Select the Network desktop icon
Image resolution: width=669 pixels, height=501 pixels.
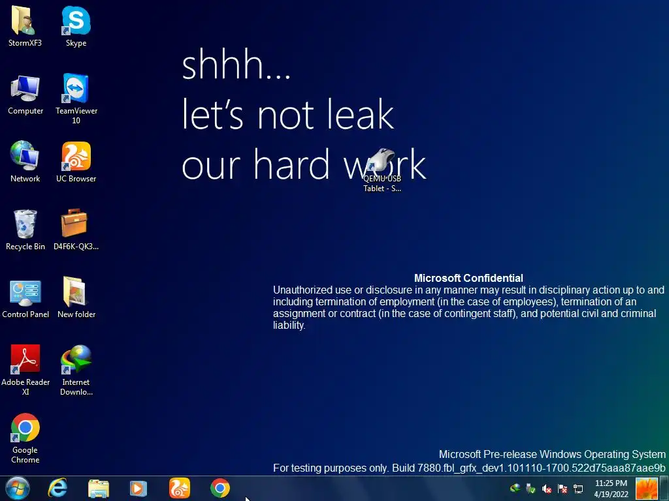tap(25, 162)
